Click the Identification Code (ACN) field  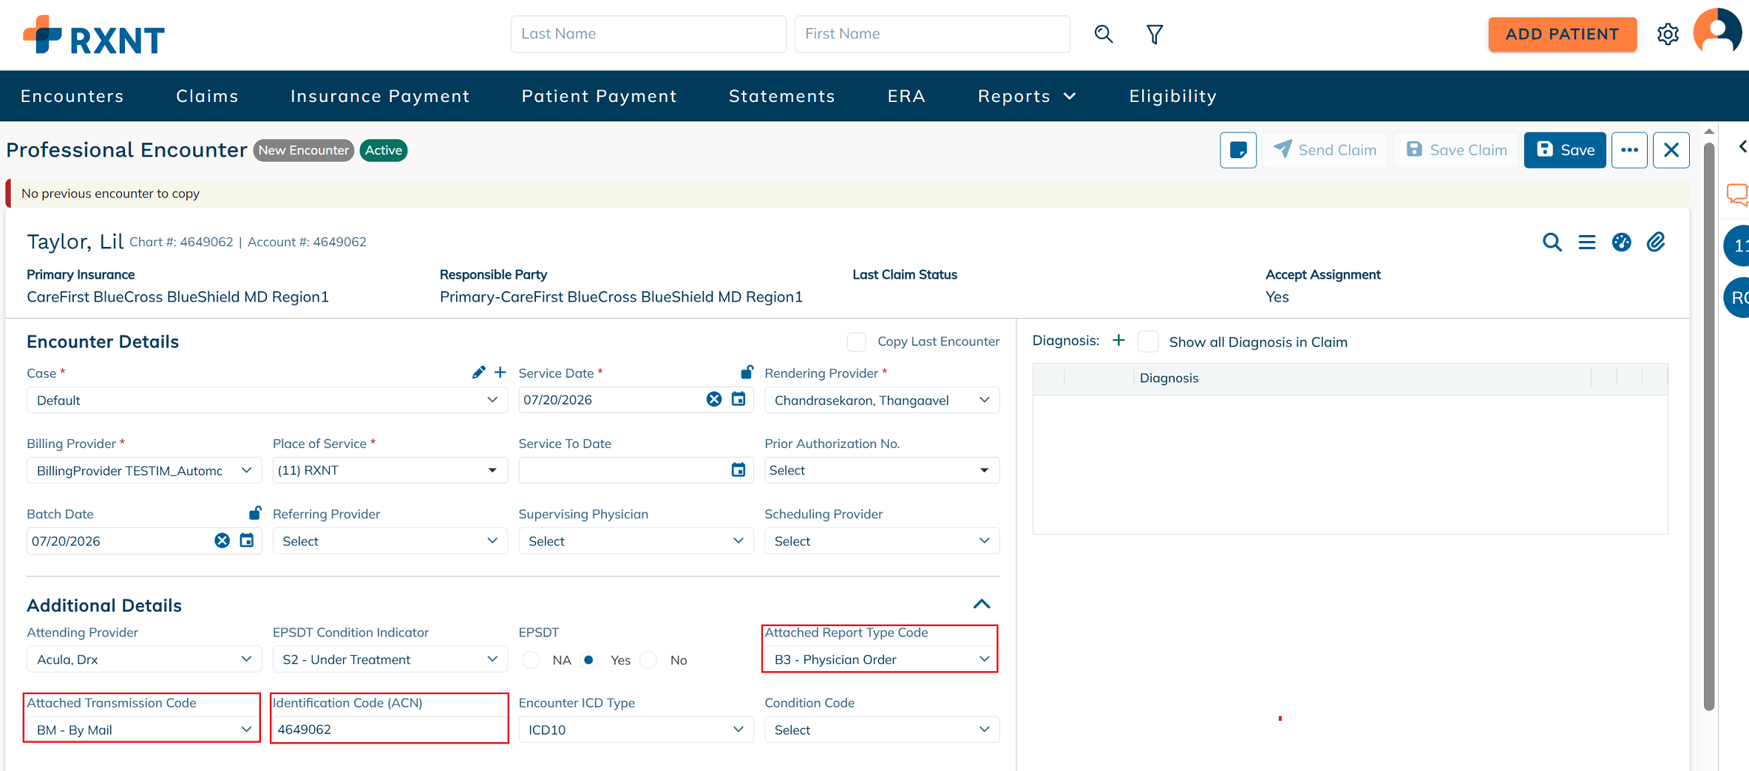390,730
